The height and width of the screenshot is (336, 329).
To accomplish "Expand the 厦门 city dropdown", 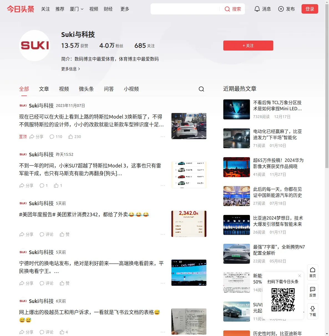I will pos(77,9).
